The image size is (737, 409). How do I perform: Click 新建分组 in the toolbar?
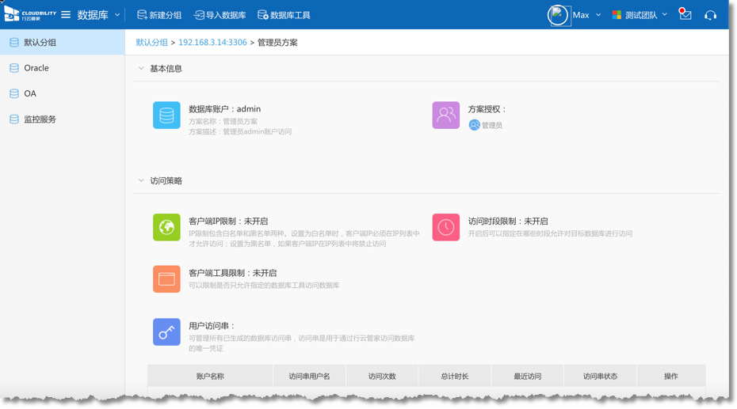click(x=159, y=15)
